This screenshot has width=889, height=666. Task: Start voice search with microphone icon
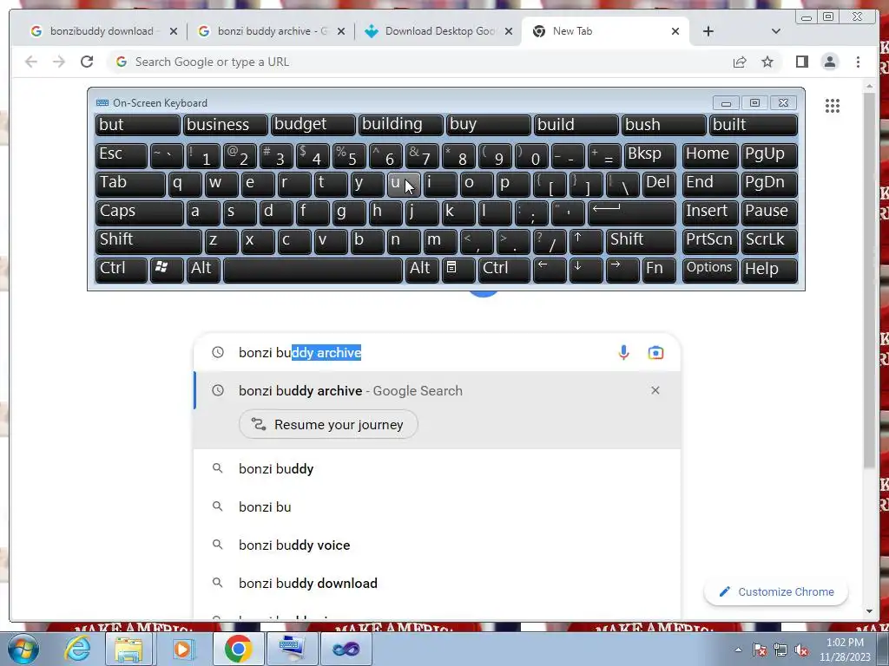pos(623,352)
